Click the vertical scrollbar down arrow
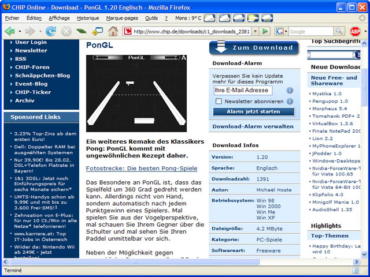Screen dimensions: 370x277 (364, 254)
